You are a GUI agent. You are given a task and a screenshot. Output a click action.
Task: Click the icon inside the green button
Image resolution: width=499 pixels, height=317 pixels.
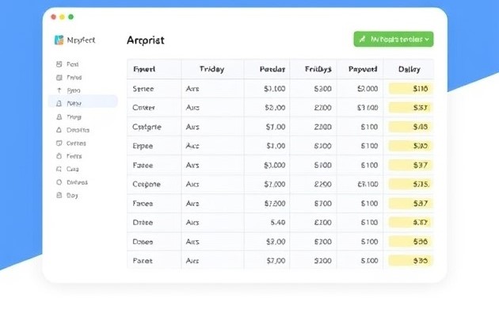363,38
